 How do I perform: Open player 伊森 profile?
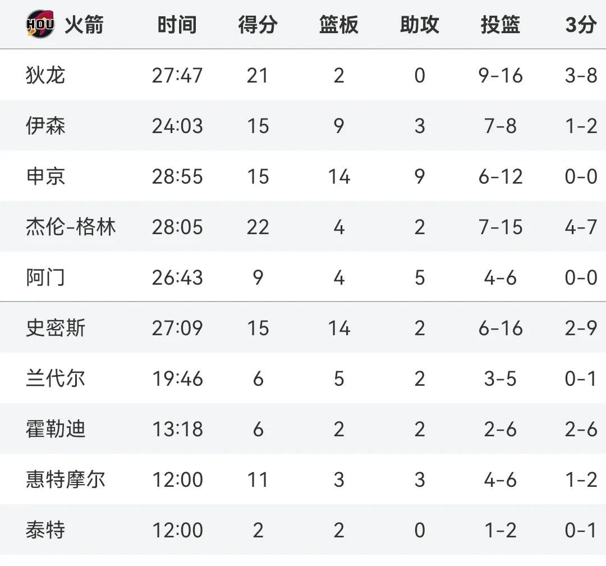pos(45,126)
